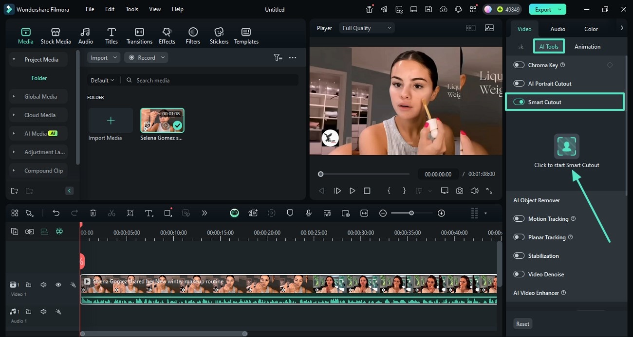
Task: Open the Templates panel
Action: [246, 36]
